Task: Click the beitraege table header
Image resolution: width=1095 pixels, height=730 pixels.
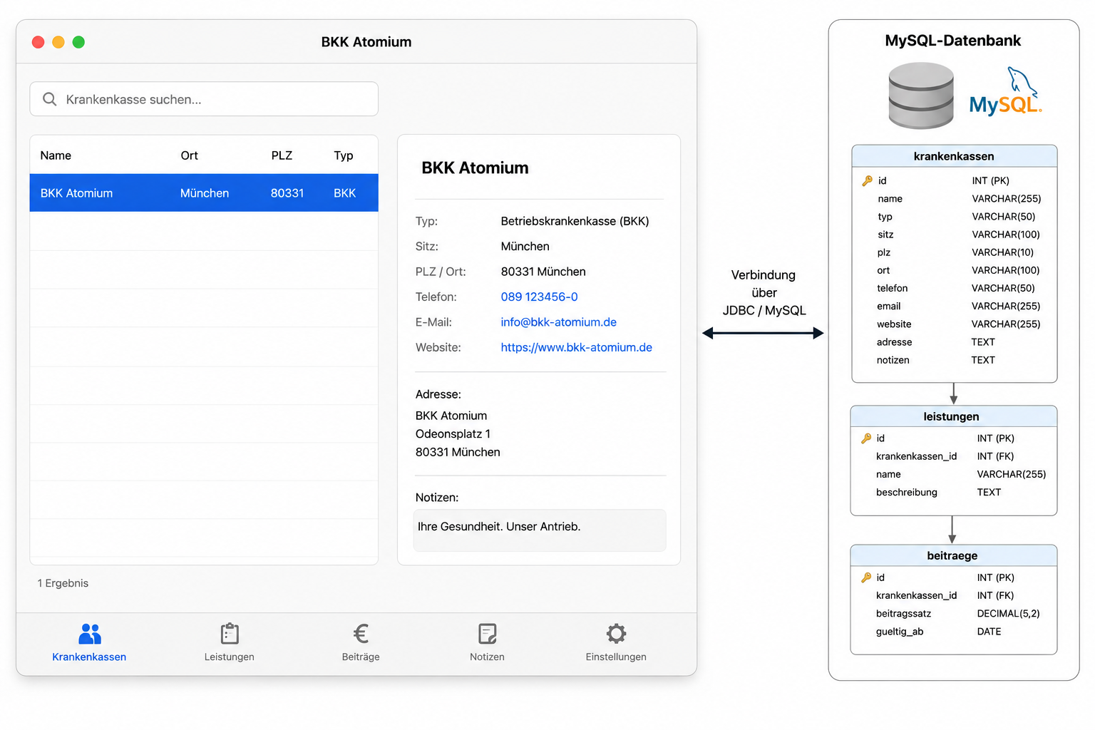Action: pyautogui.click(x=953, y=555)
